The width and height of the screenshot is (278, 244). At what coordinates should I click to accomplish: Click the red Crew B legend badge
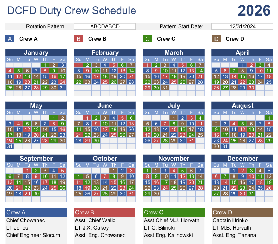click(x=79, y=39)
